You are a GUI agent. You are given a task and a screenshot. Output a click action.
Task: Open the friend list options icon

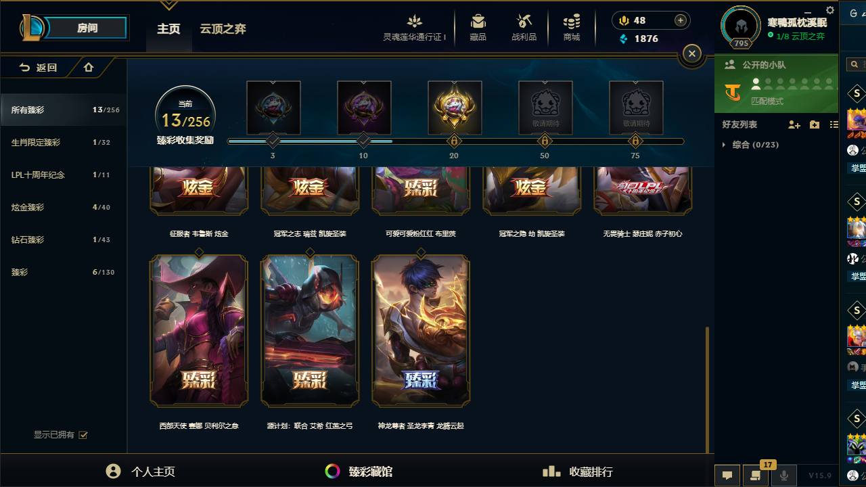tap(834, 124)
